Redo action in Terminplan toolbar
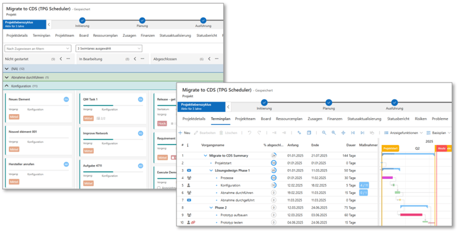The image size is (458, 235). point(259,133)
